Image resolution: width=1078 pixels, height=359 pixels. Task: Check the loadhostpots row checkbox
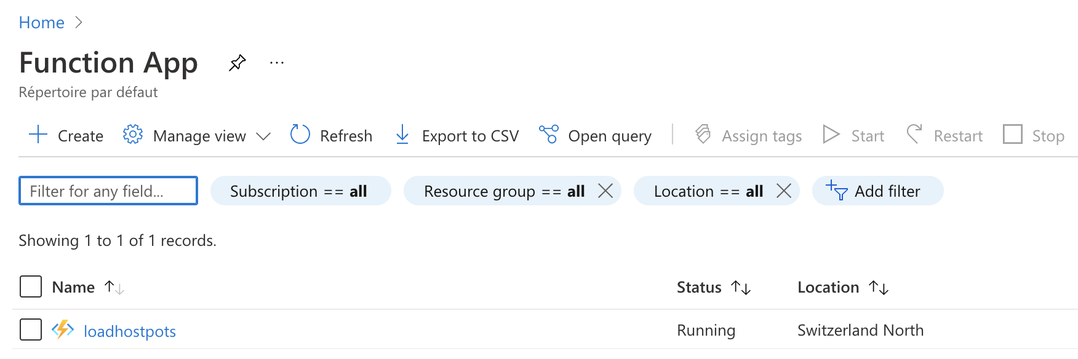coord(31,329)
